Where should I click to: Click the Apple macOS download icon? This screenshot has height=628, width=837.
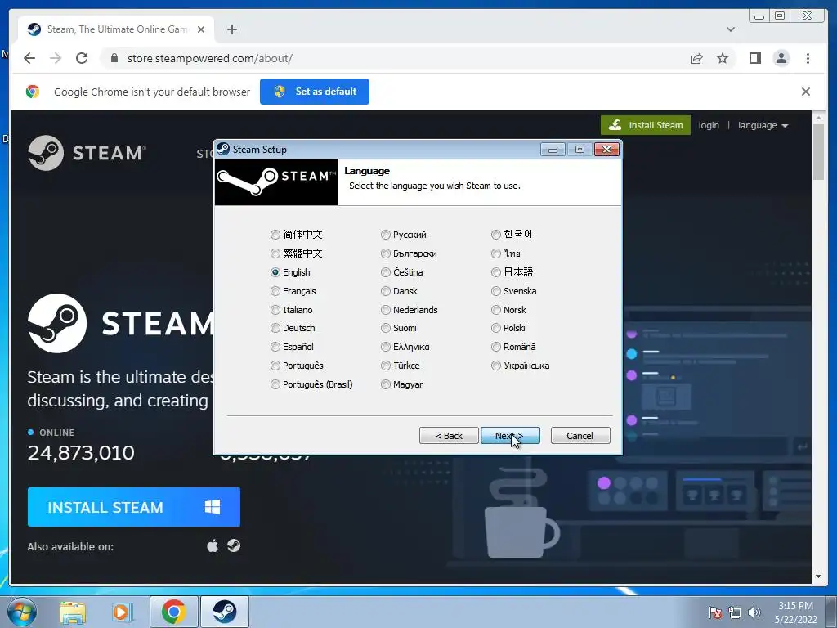tap(213, 545)
